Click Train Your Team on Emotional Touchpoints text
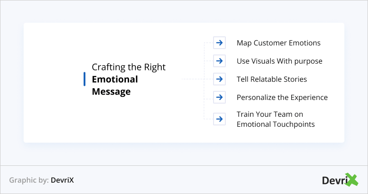The width and height of the screenshot is (368, 194). 275,119
